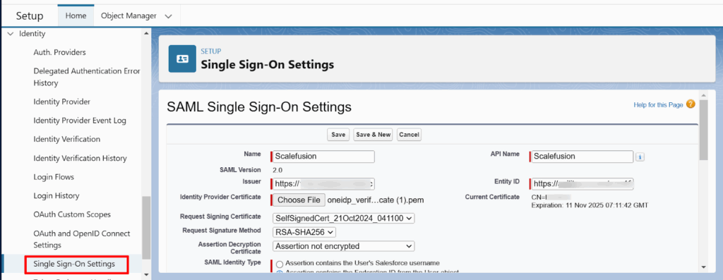Open Delegated Authentication Error History
This screenshot has width=723, height=280.
[x=87, y=77]
